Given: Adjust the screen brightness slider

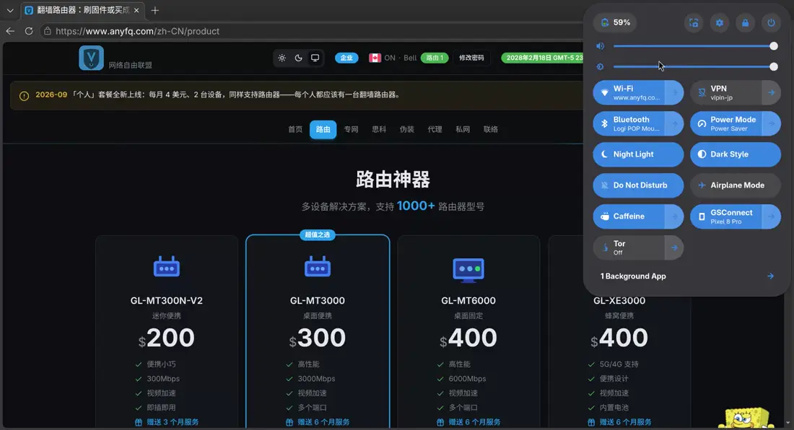Looking at the screenshot, I should pos(693,67).
